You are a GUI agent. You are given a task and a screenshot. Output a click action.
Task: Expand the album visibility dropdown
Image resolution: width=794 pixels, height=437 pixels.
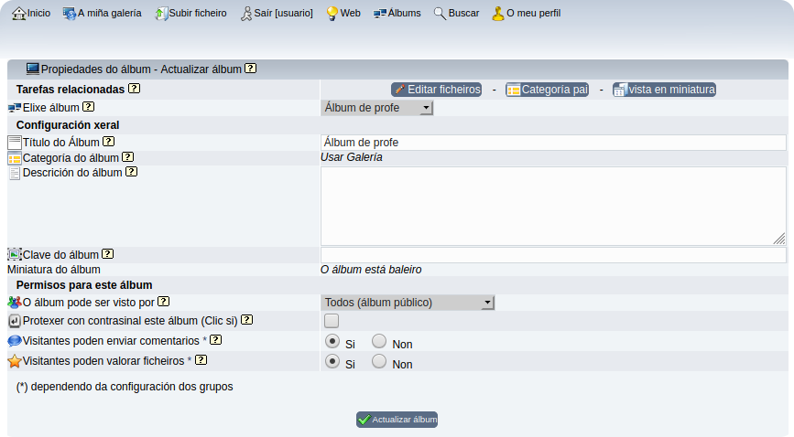[x=408, y=303]
